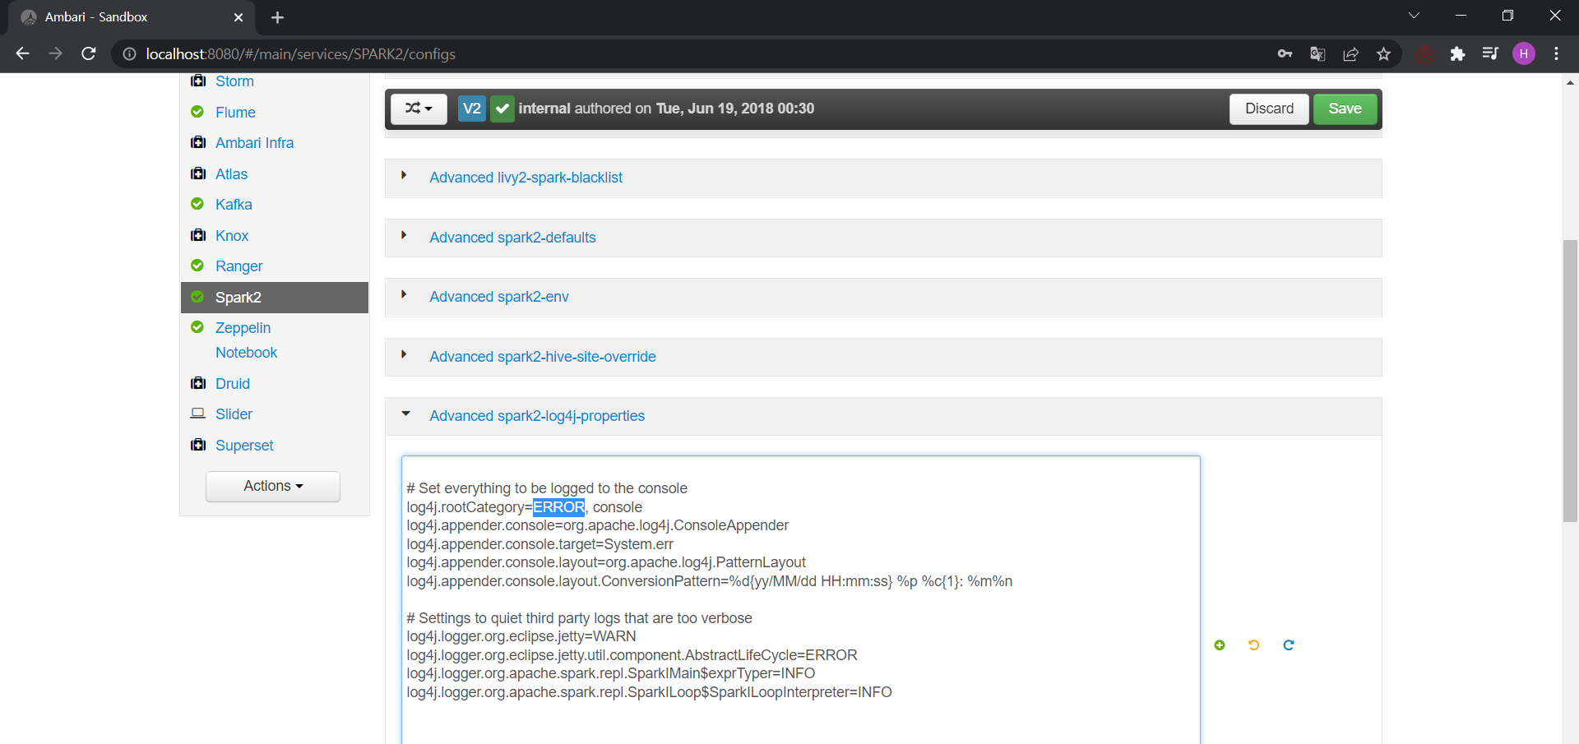The width and height of the screenshot is (1579, 744).
Task: Open Chrome's three-dot menu
Action: (x=1556, y=54)
